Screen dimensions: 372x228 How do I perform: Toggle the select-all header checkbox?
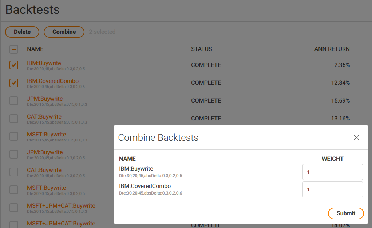coord(14,49)
